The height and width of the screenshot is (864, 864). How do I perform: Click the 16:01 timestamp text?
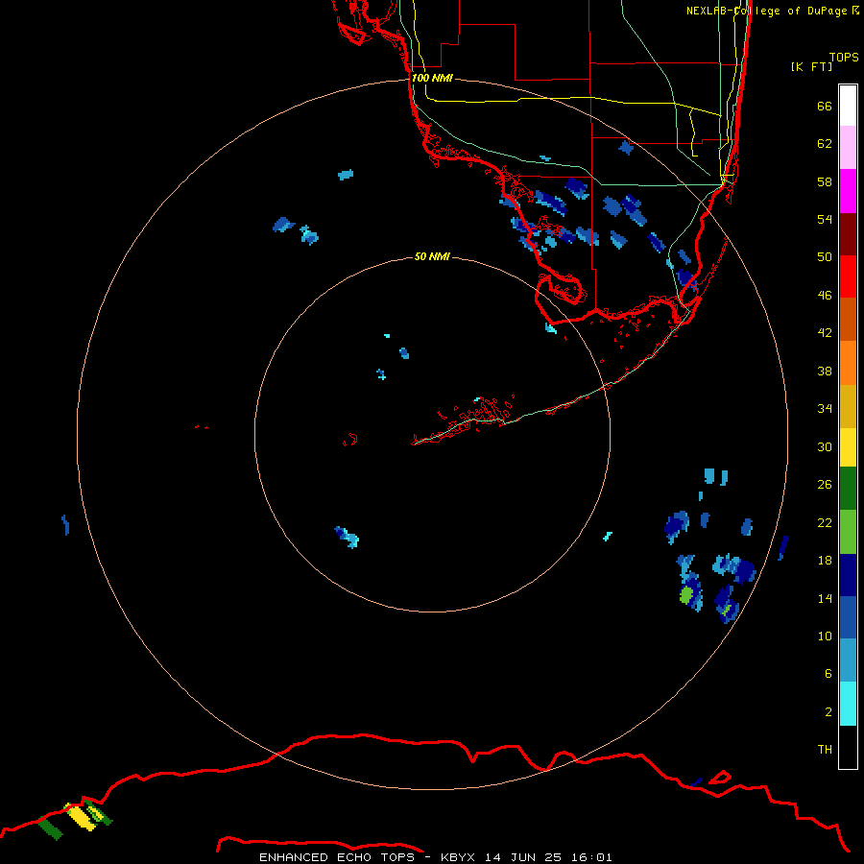click(x=591, y=857)
